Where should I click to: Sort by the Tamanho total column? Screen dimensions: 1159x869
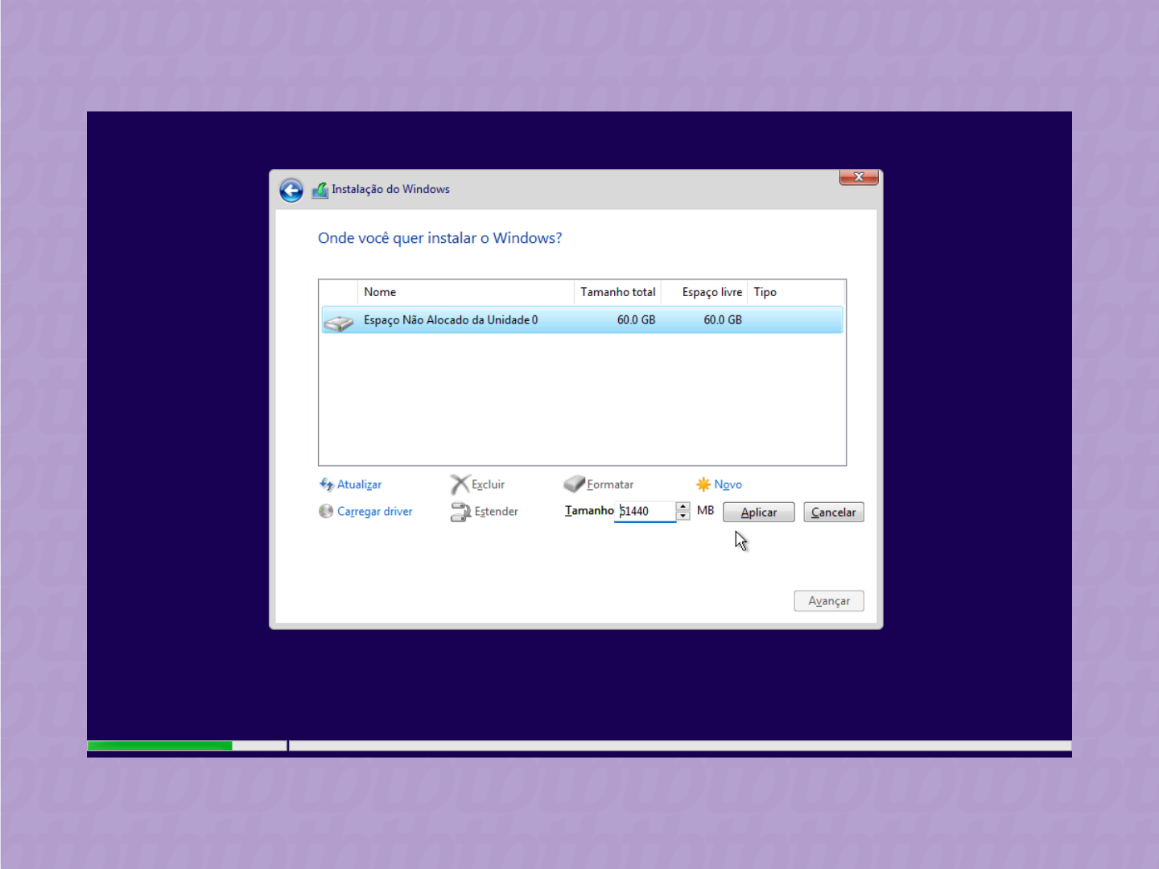(617, 292)
